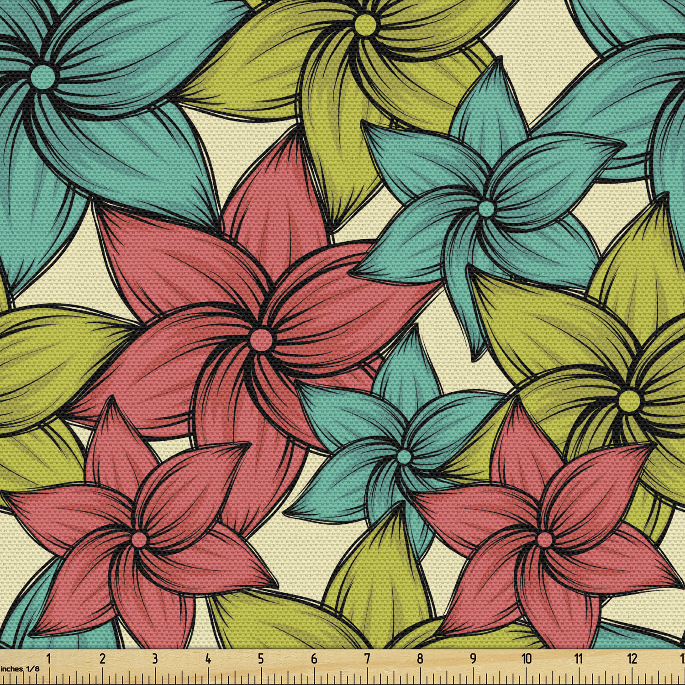Click the number 8 on the ruler
The width and height of the screenshot is (685, 685).
pyautogui.click(x=420, y=659)
